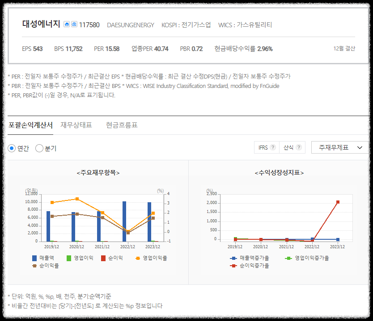Select the 연간 radio button
The width and height of the screenshot is (373, 321).
[12, 148]
